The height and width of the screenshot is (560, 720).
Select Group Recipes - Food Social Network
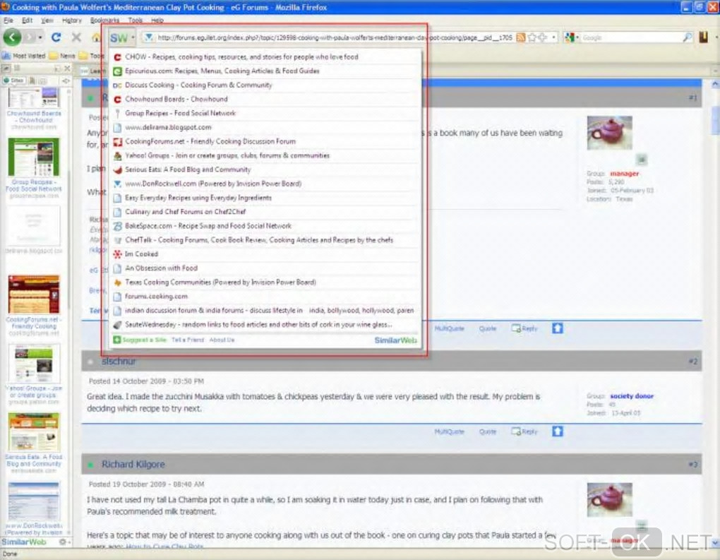tap(265, 113)
